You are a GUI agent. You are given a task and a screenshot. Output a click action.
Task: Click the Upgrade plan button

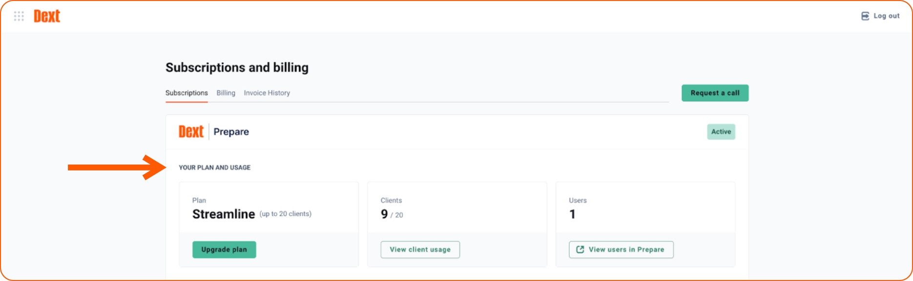(x=224, y=249)
